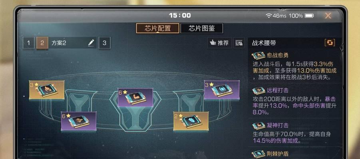Select the 3-star purple shield chip slot
Image resolution: width=360 pixels, height=159 pixels.
point(222,90)
